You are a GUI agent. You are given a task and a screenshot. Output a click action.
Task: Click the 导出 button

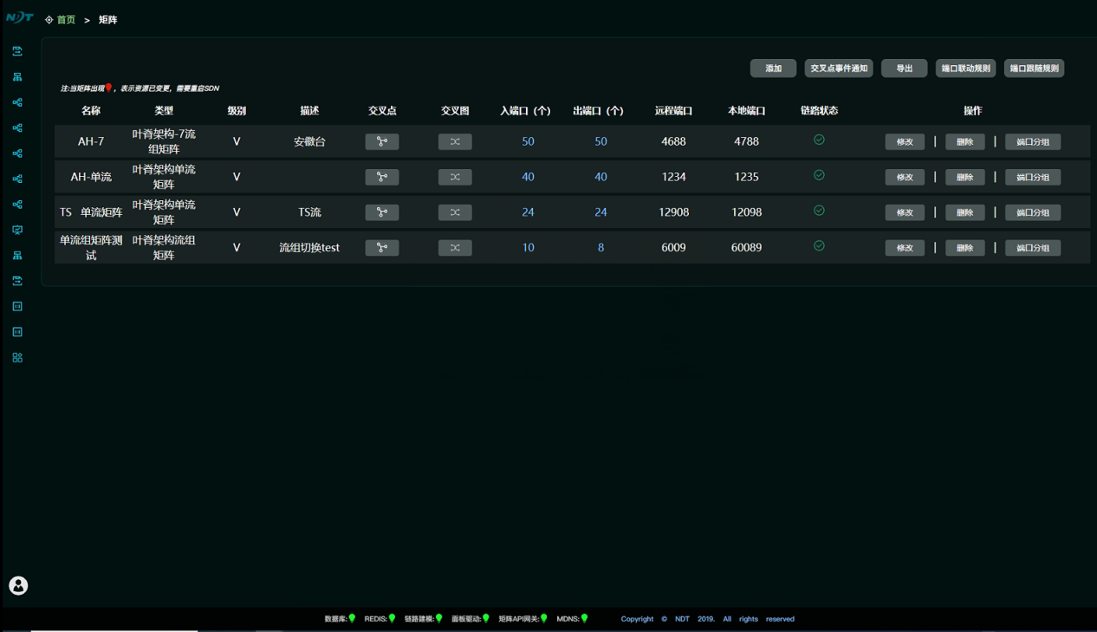(904, 68)
